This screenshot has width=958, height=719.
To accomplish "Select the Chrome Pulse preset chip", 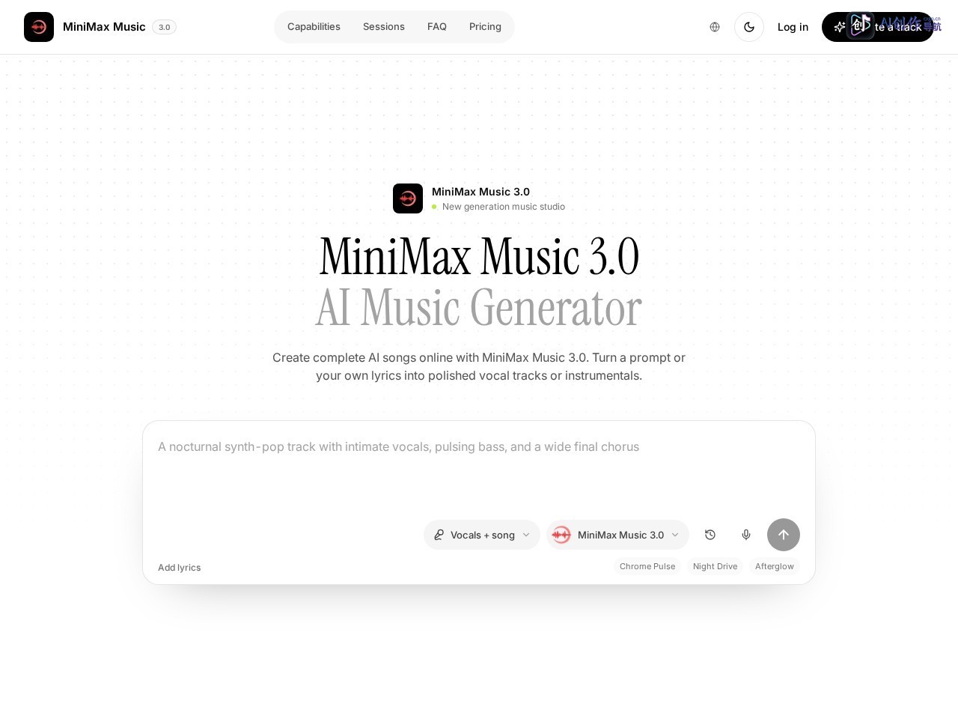I will tap(647, 566).
